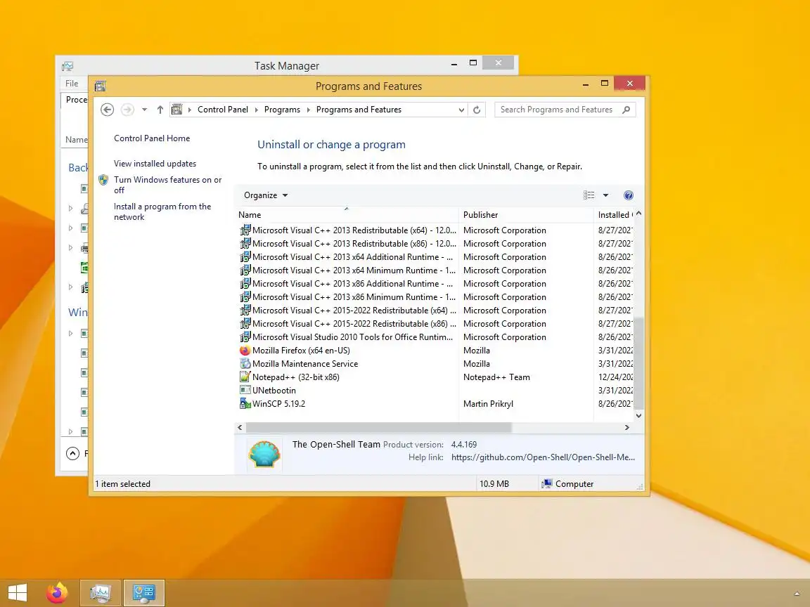This screenshot has width=810, height=607.
Task: Select Microsoft Visual C++ 2013 Redistributable (x64) row
Action: 435,230
